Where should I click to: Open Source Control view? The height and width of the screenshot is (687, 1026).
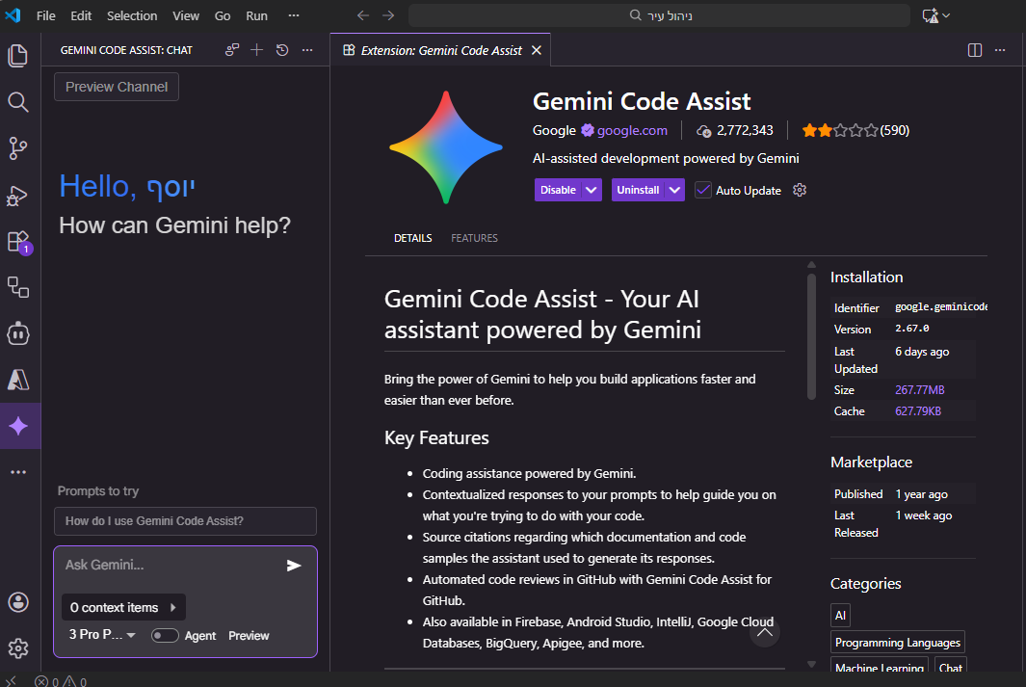18,148
